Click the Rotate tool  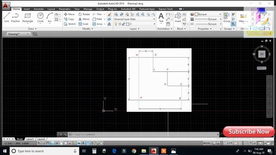84,14
